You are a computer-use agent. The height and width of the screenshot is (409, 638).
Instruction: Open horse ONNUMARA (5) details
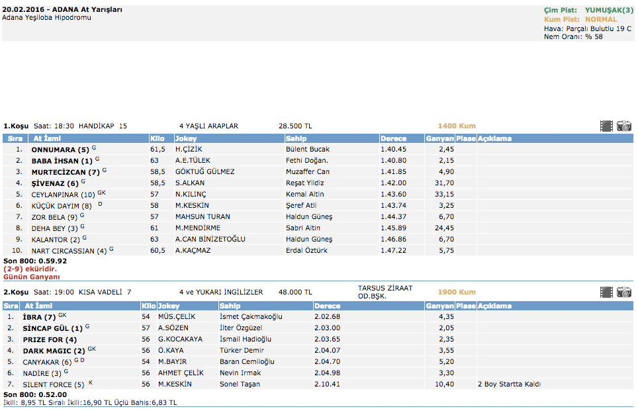pos(60,150)
